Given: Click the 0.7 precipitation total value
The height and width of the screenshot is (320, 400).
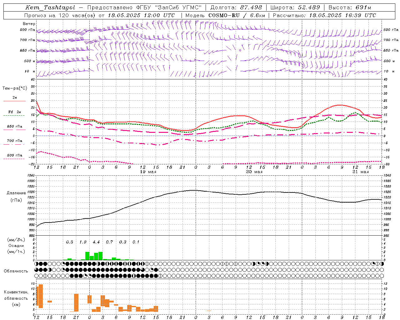Looking at the screenshot, I should [x=109, y=242].
